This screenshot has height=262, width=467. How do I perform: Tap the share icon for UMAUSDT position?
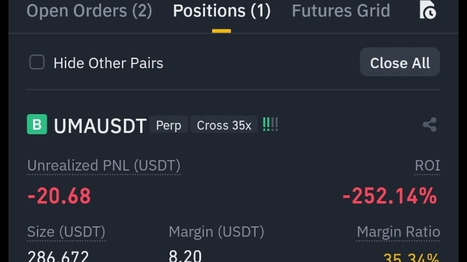pyautogui.click(x=430, y=125)
